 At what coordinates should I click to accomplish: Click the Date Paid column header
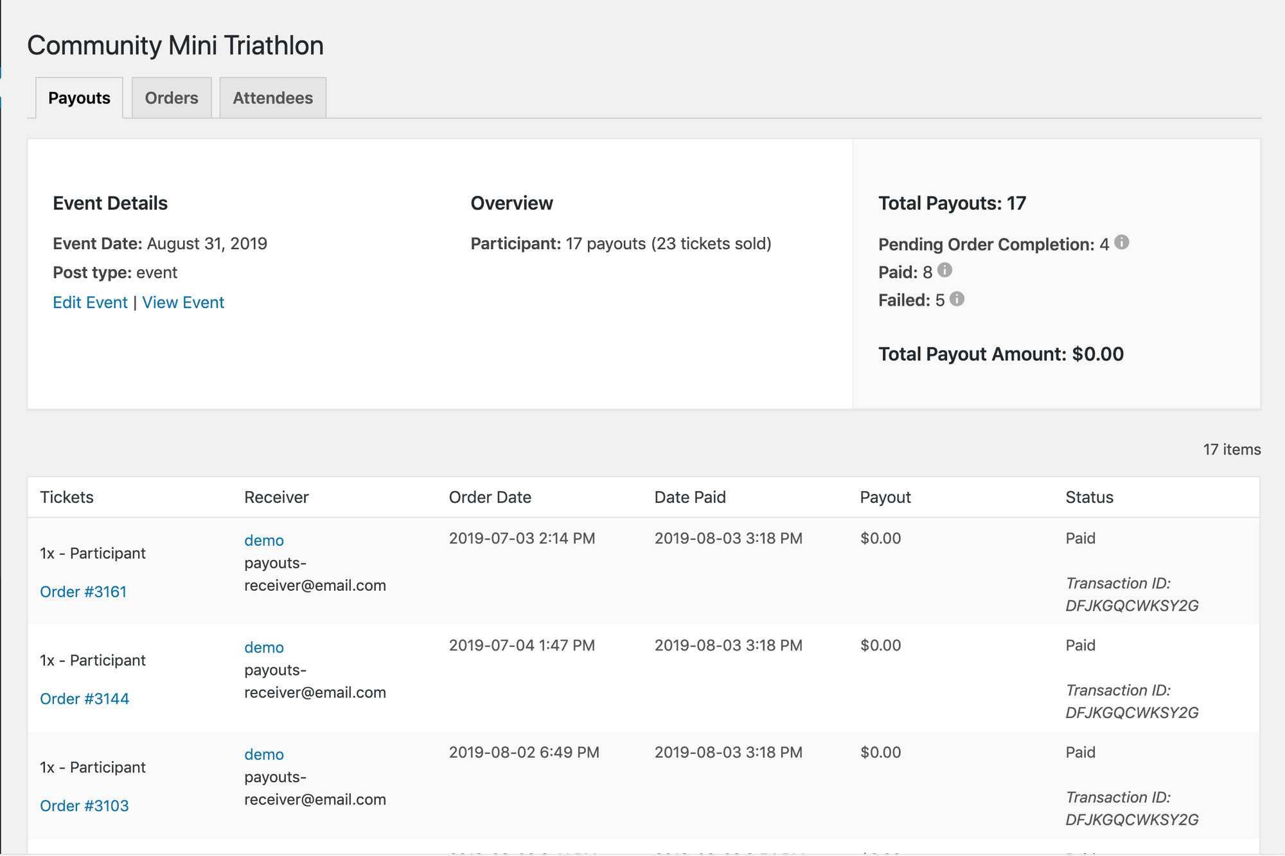tap(689, 497)
